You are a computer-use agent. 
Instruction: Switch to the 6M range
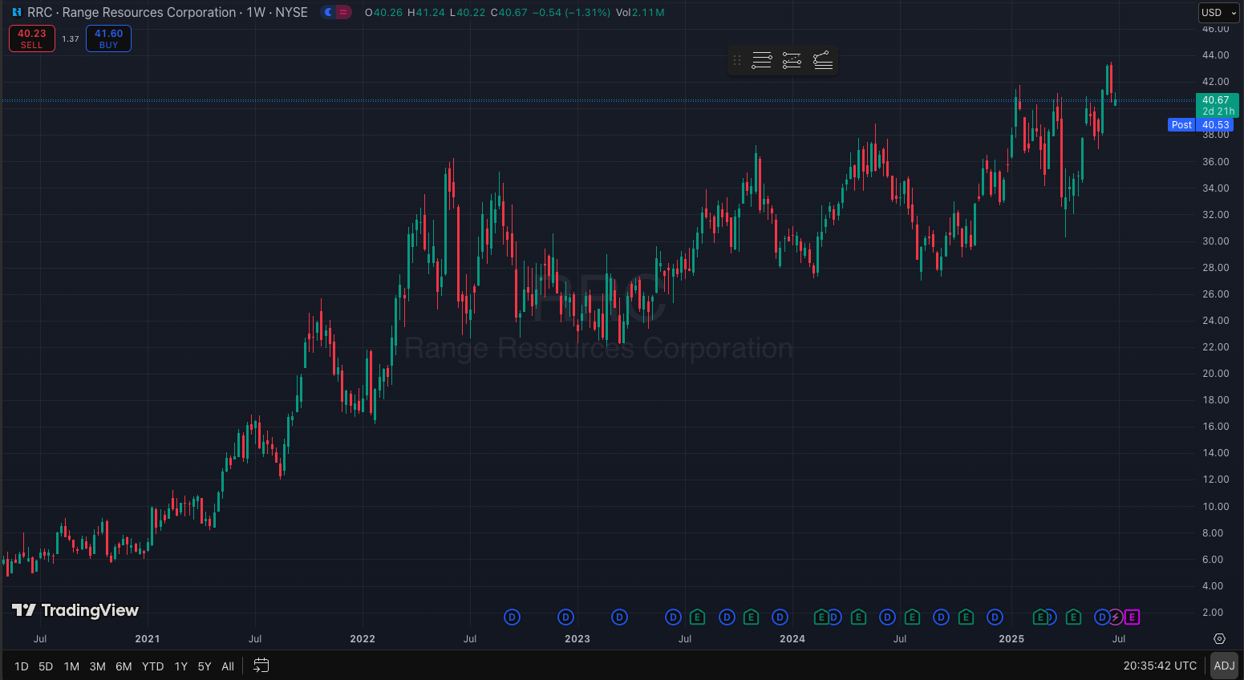[x=124, y=666]
